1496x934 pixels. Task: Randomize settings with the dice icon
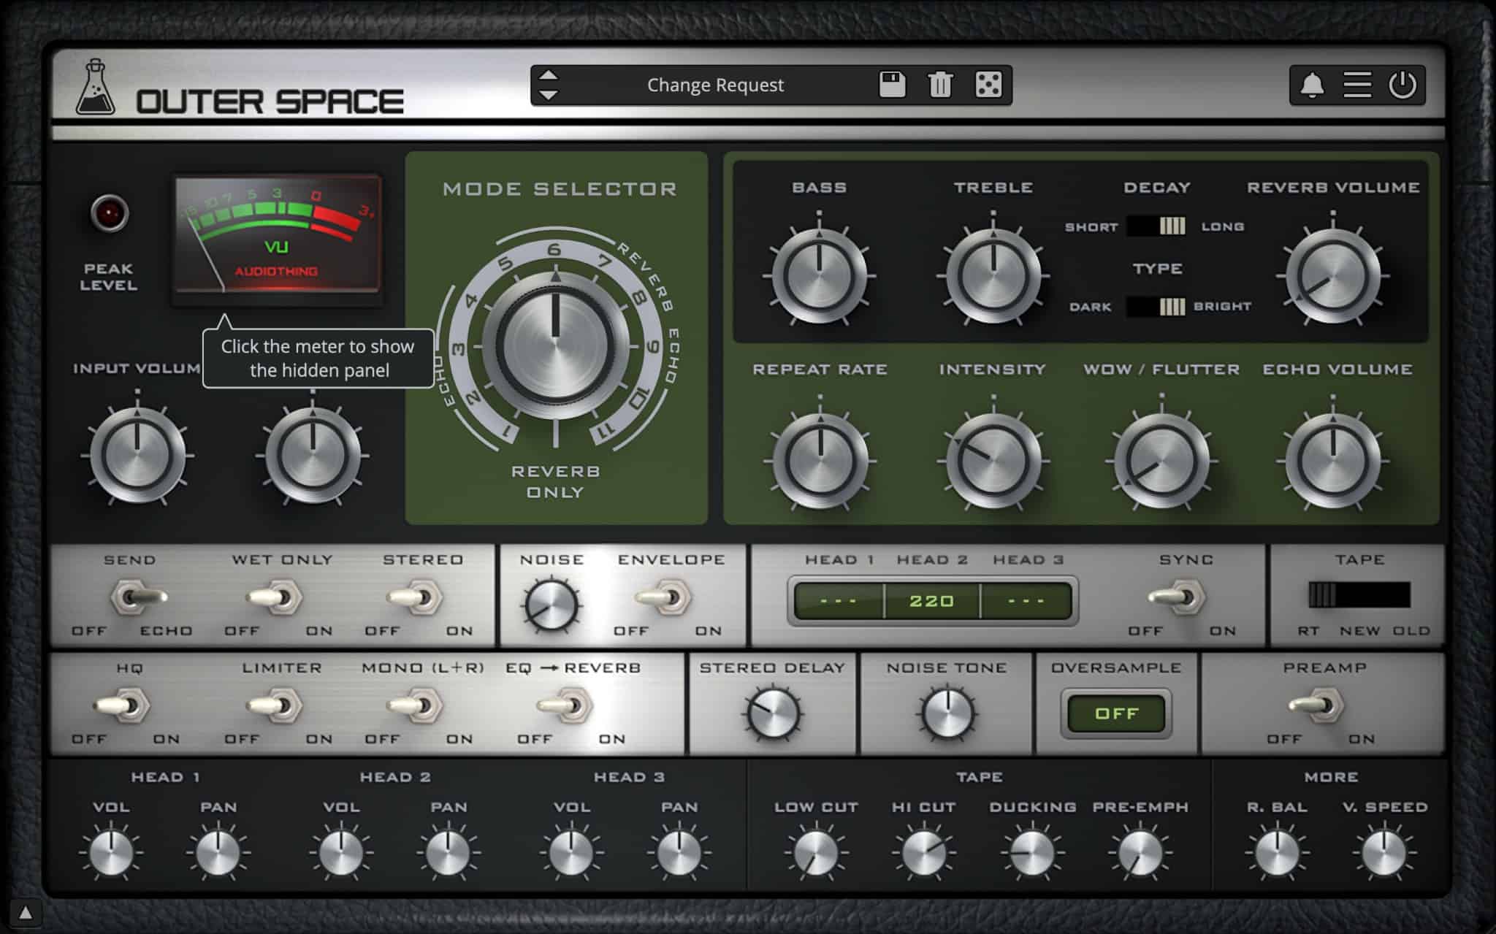point(988,85)
